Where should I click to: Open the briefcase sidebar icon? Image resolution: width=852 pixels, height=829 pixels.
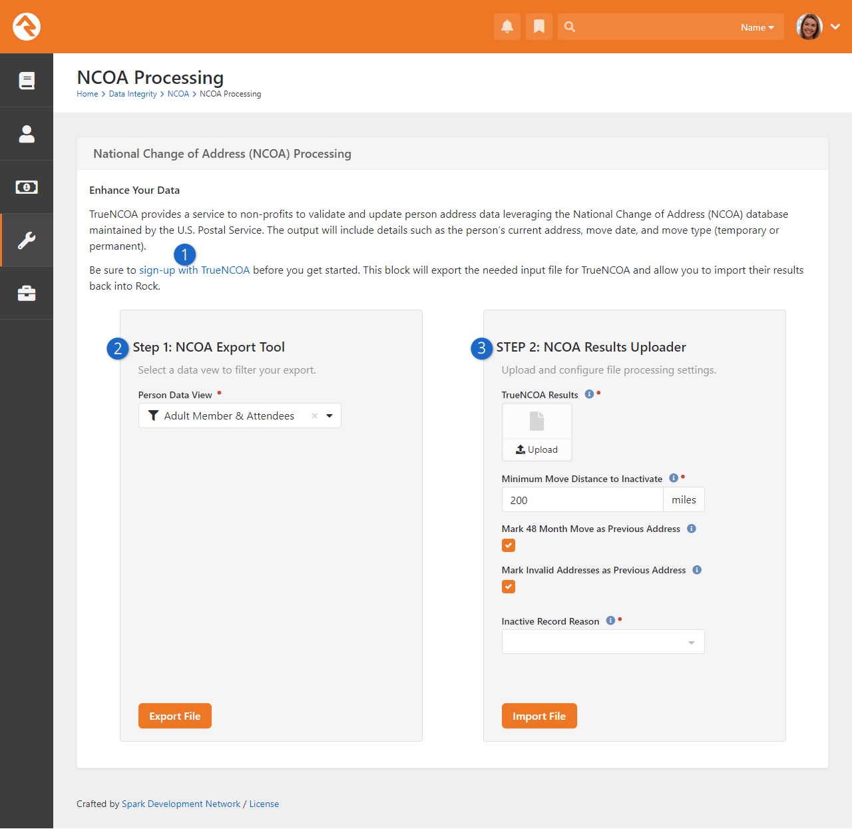(27, 294)
